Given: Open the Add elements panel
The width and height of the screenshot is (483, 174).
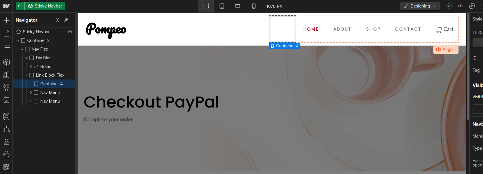Looking at the screenshot, I should [6, 20].
